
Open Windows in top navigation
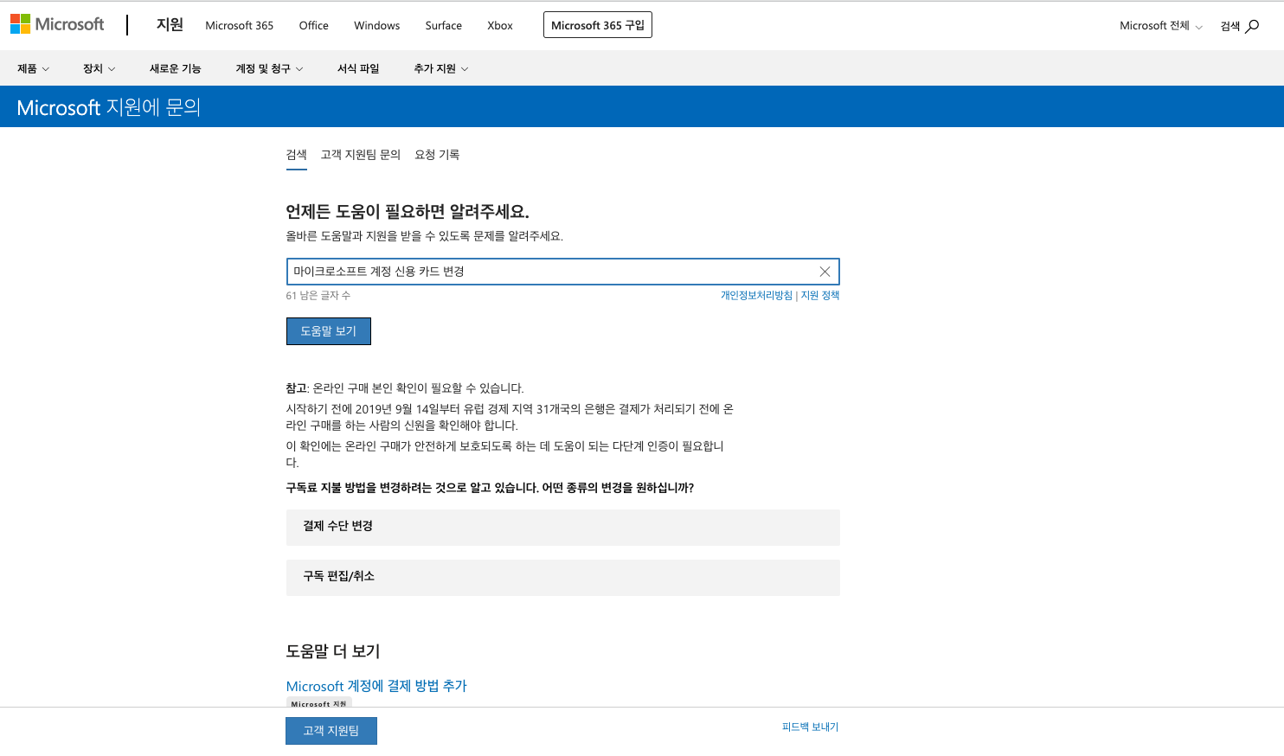point(376,26)
